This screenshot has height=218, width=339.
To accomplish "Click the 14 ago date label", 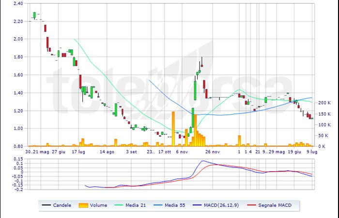I will [107, 152].
